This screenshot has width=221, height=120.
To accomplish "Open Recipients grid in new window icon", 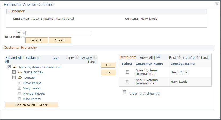I will [158, 57].
